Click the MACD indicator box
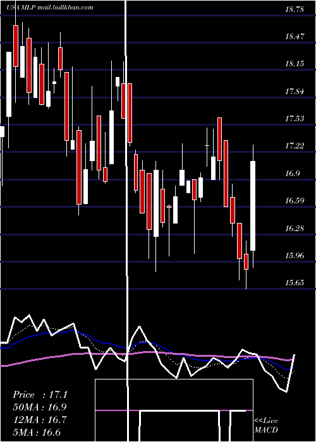 174,410
